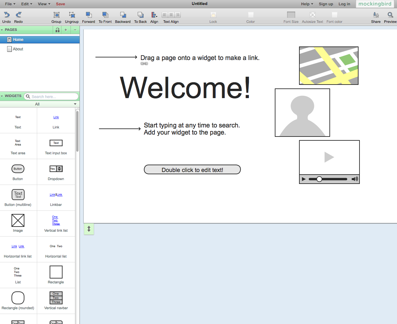Click the center text align button
The image size is (397, 324).
tap(171, 15)
